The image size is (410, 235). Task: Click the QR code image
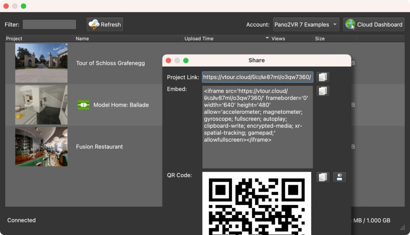[257, 203]
